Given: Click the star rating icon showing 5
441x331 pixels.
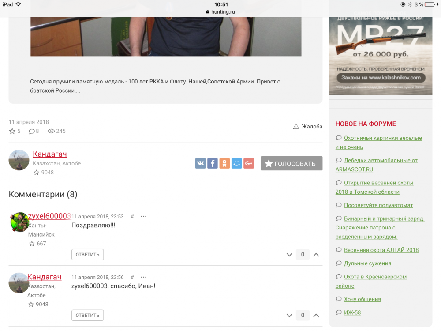Looking at the screenshot, I should tap(12, 131).
